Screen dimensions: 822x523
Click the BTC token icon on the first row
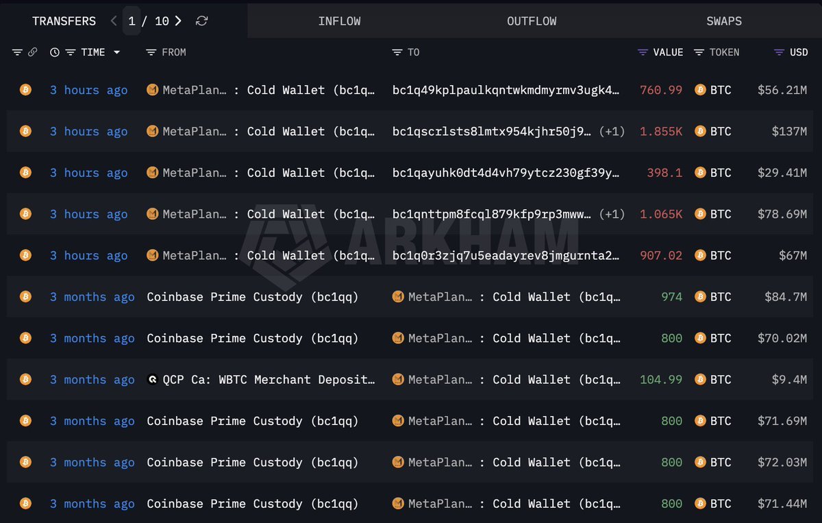[700, 90]
